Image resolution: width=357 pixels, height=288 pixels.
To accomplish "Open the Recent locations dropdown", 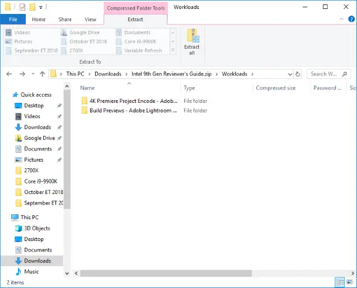I will coord(33,74).
